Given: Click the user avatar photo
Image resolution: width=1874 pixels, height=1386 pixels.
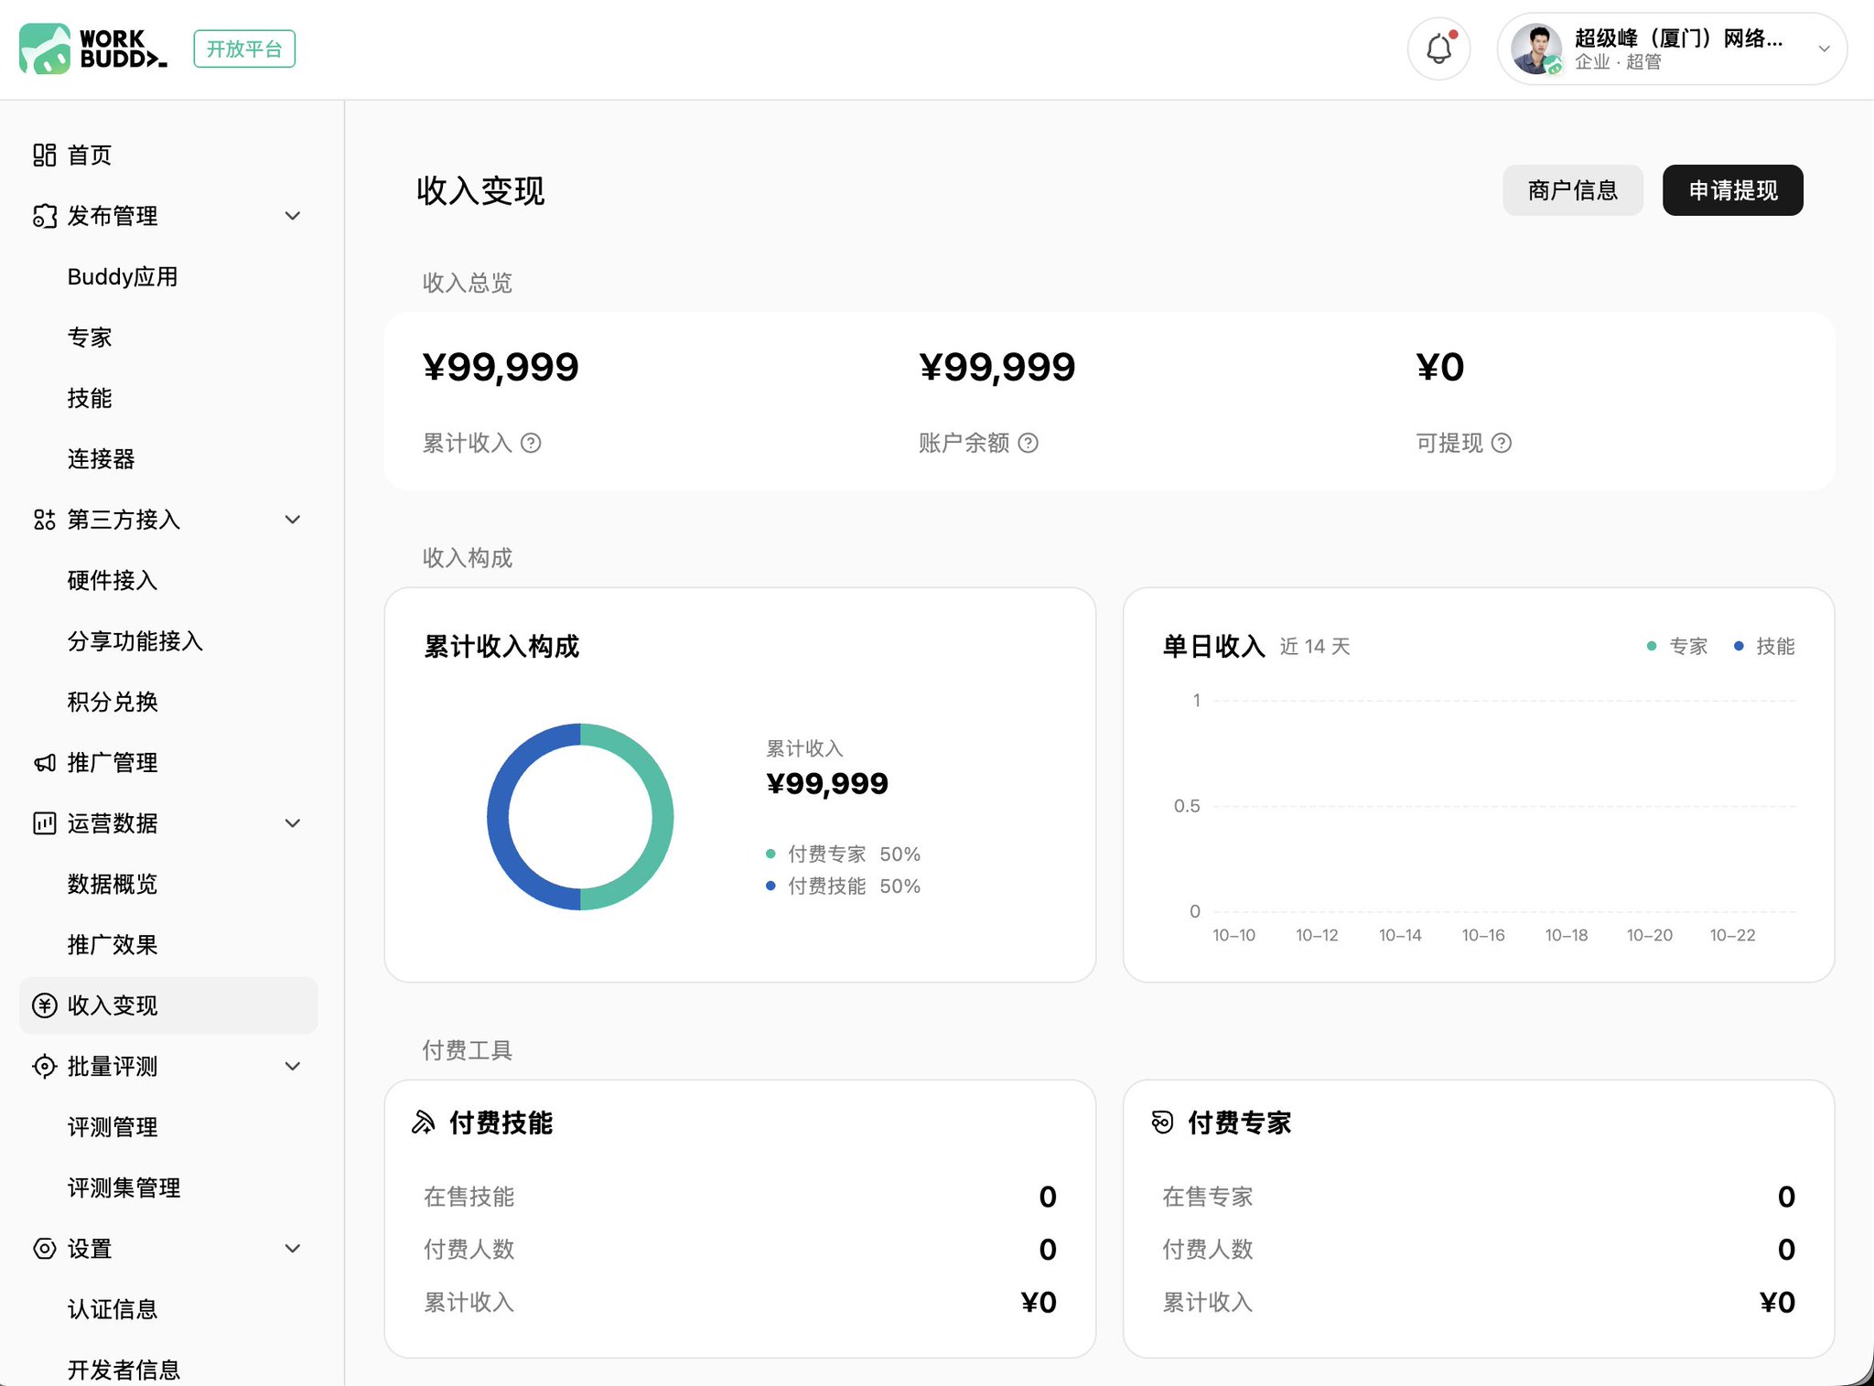Looking at the screenshot, I should pos(1536,48).
